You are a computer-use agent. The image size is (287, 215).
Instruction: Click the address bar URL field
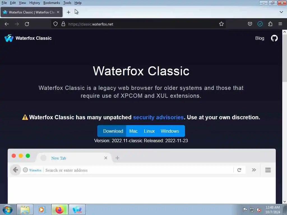tap(138, 24)
